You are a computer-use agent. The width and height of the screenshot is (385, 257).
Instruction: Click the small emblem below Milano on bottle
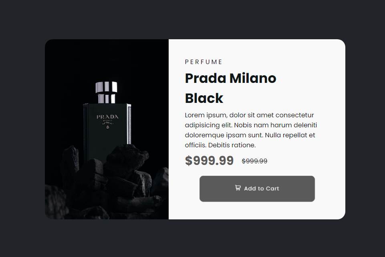[107, 127]
